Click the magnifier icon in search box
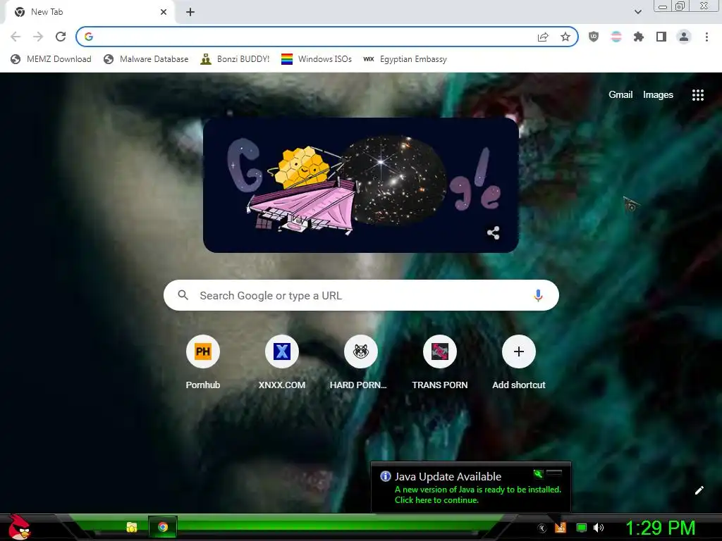Viewport: 722px width, 541px height. [183, 295]
